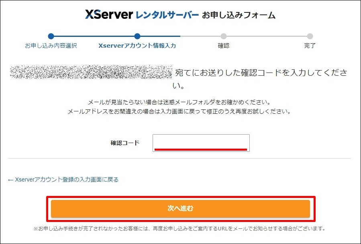Click the Xserverアカウント情報入力 progress dot
The image size is (361, 244).
[137, 36]
